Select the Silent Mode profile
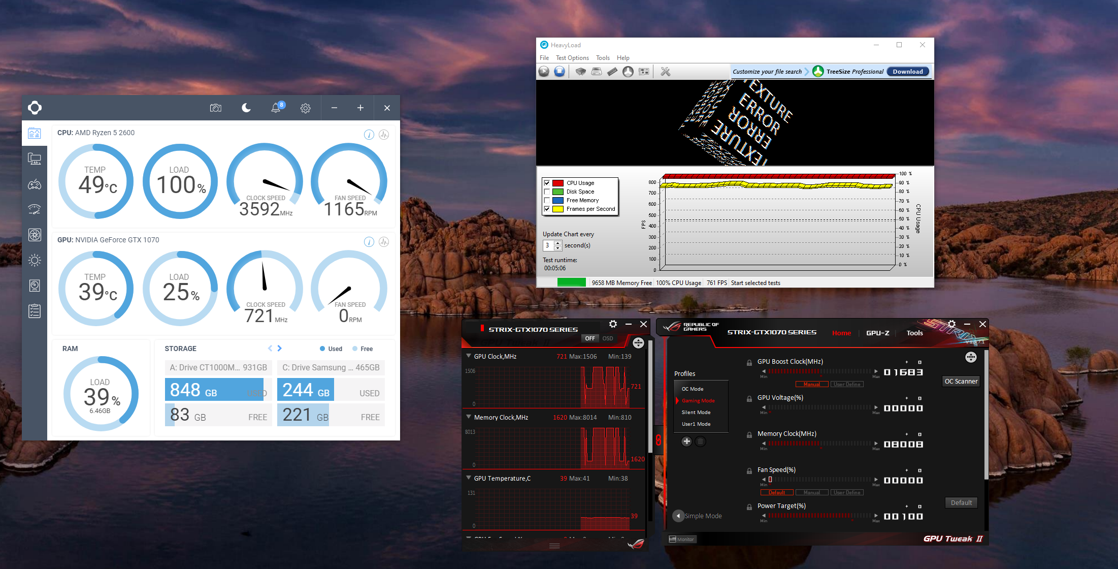 coord(696,413)
